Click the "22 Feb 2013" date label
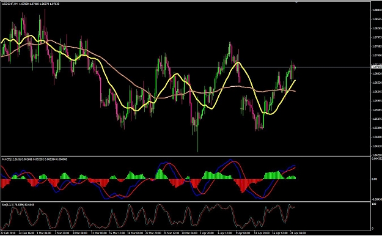The width and height of the screenshot is (382, 236). (x=7, y=233)
